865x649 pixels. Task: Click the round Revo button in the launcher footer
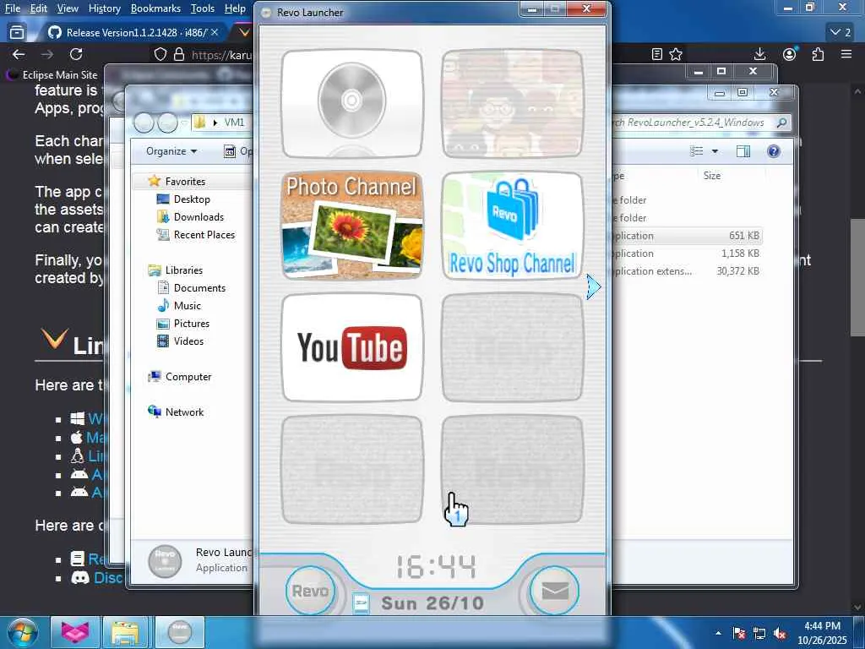(310, 591)
